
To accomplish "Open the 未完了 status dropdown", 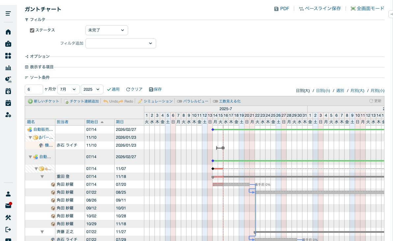I will (x=106, y=30).
